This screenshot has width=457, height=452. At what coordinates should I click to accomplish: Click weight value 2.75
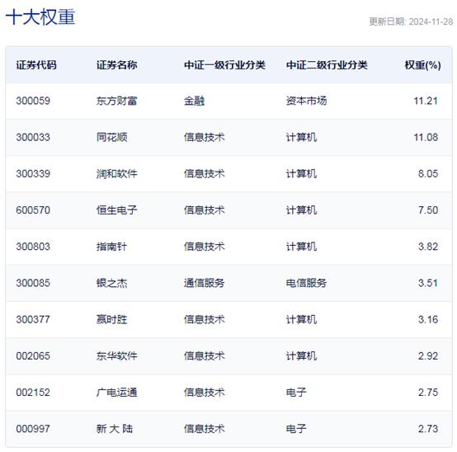point(428,393)
